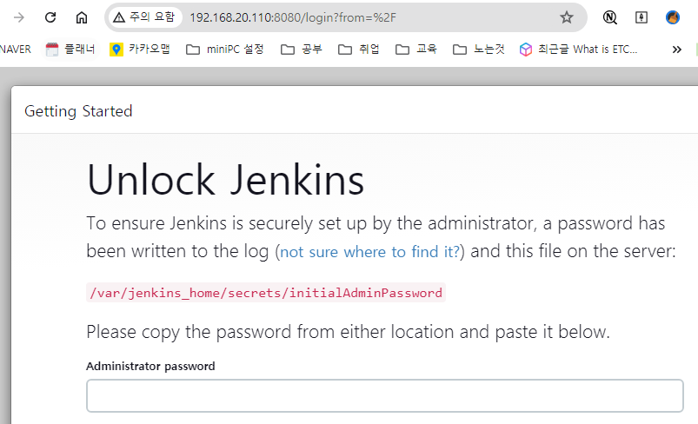This screenshot has width=698, height=424.
Task: Show more bookmarks with the chevron
Action: (677, 50)
